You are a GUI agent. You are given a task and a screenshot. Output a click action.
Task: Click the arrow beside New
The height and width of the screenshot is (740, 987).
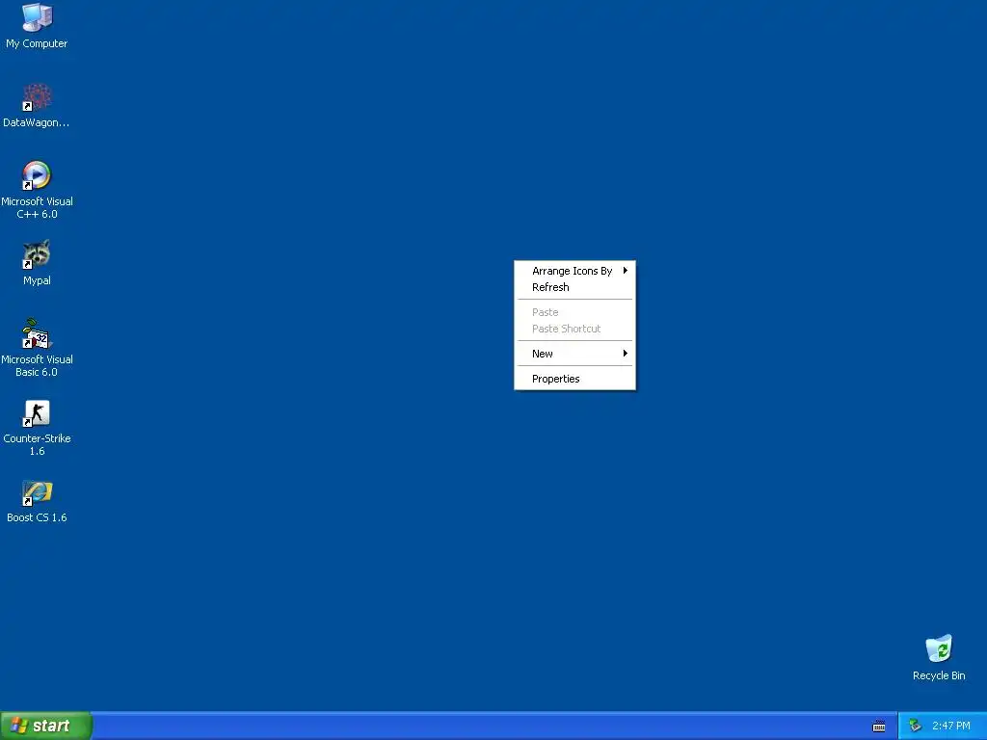[625, 354]
